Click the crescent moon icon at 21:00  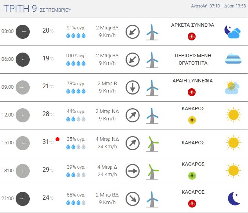[x=234, y=198]
